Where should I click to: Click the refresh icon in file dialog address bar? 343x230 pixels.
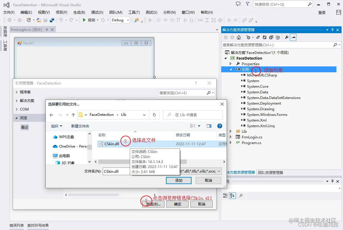coord(154,115)
